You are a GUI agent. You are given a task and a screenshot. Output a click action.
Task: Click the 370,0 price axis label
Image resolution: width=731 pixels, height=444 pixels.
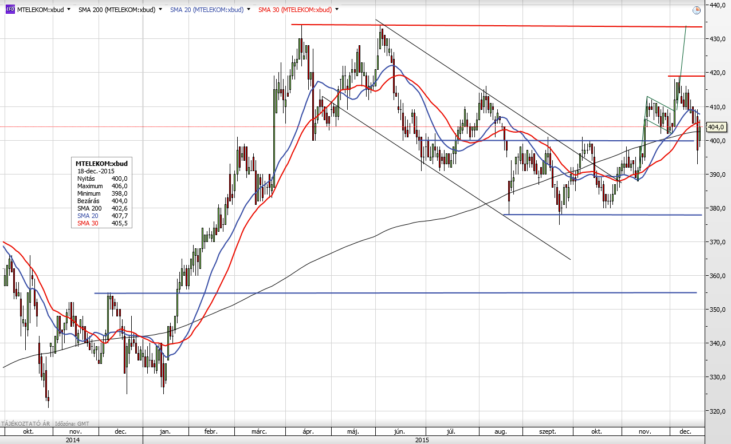[x=718, y=242]
